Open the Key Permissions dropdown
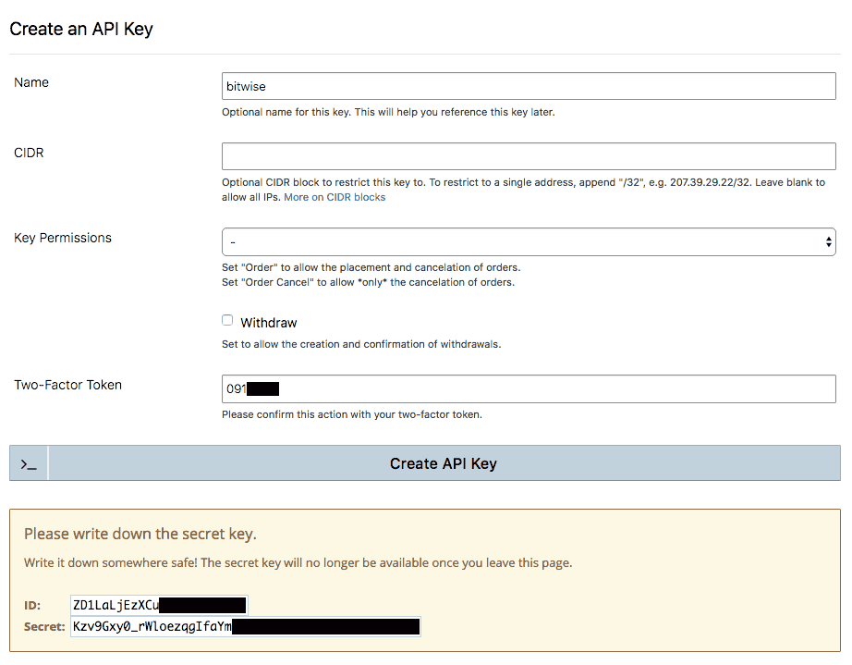 pos(528,241)
